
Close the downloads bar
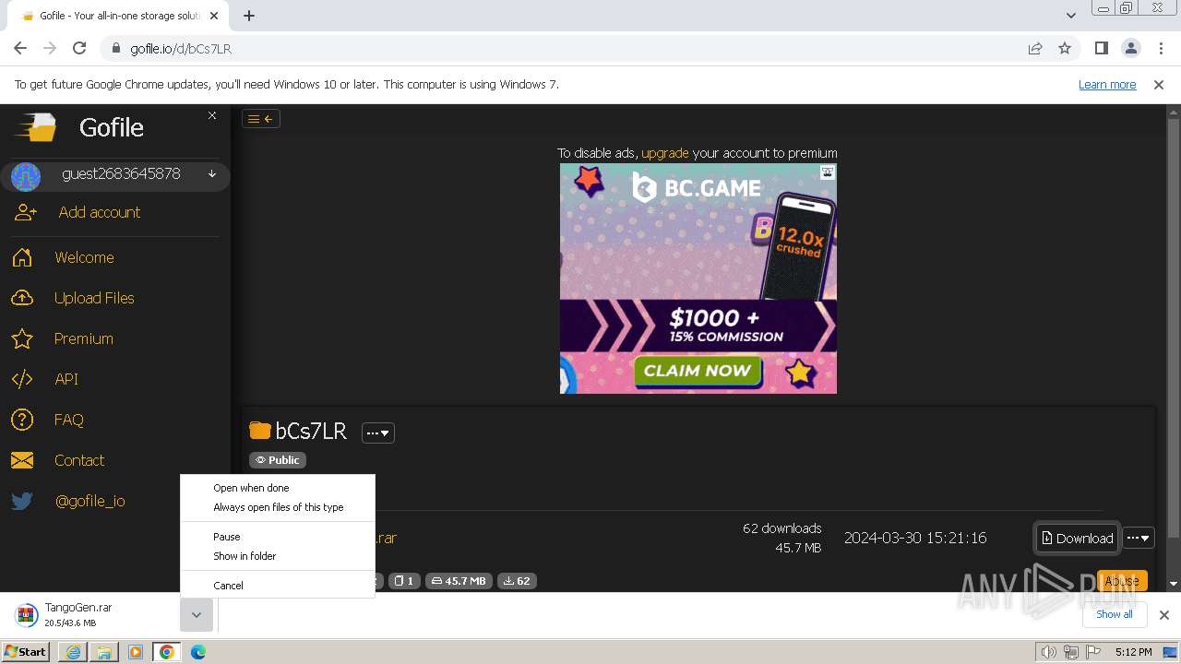[x=1164, y=615]
